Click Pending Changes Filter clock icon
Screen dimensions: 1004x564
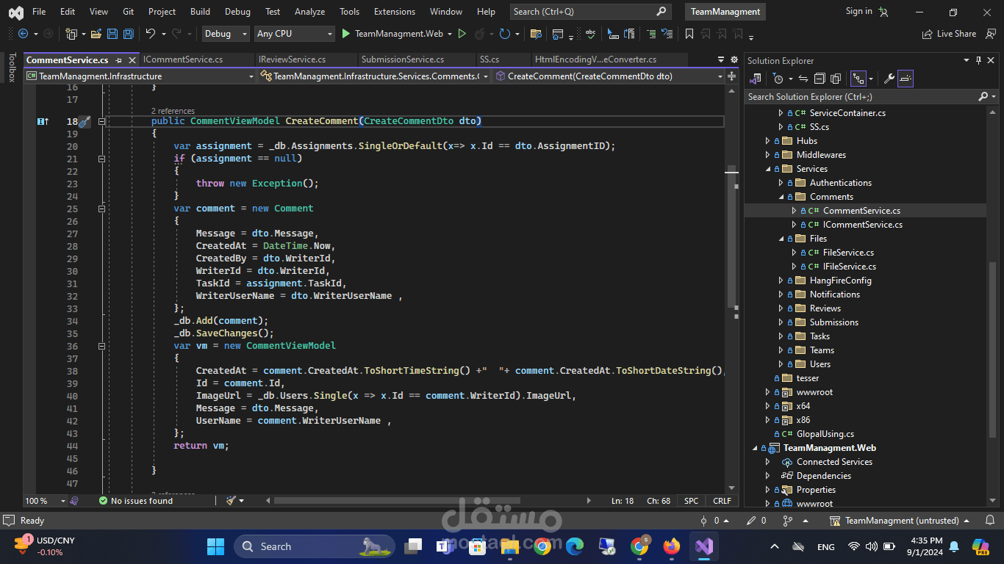click(x=778, y=79)
